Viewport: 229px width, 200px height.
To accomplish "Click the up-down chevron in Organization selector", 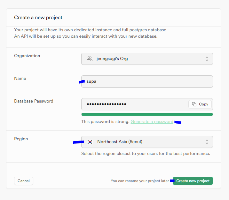I will pos(207,59).
